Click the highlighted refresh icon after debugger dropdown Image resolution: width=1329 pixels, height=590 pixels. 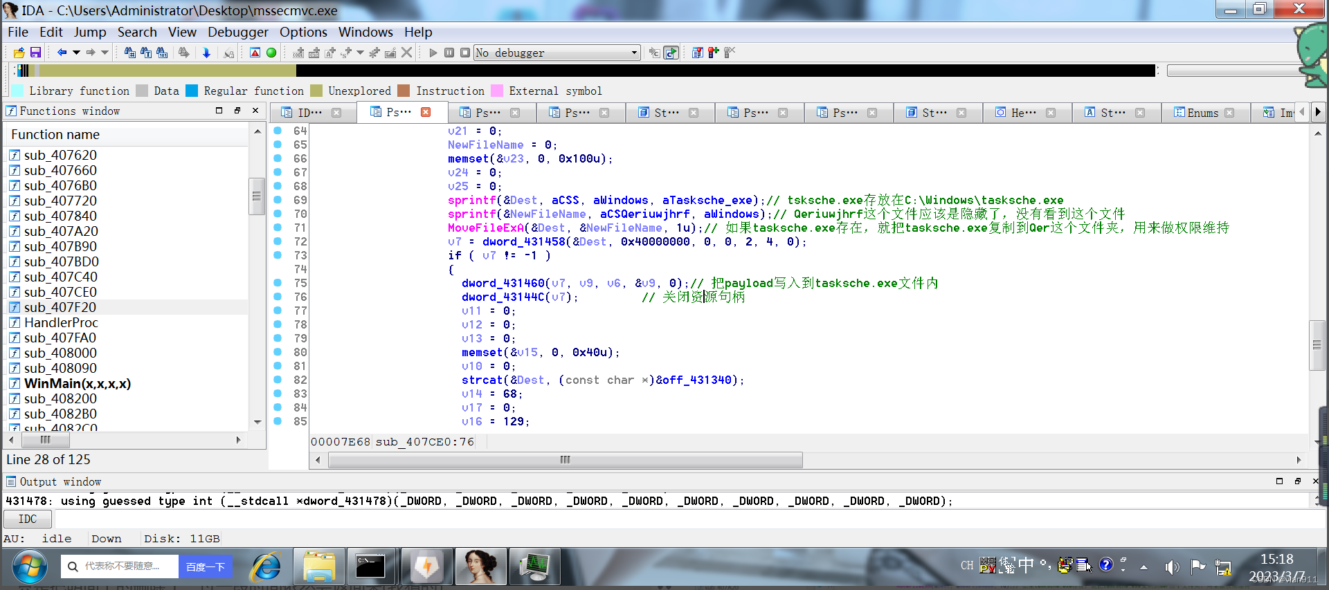click(x=671, y=53)
